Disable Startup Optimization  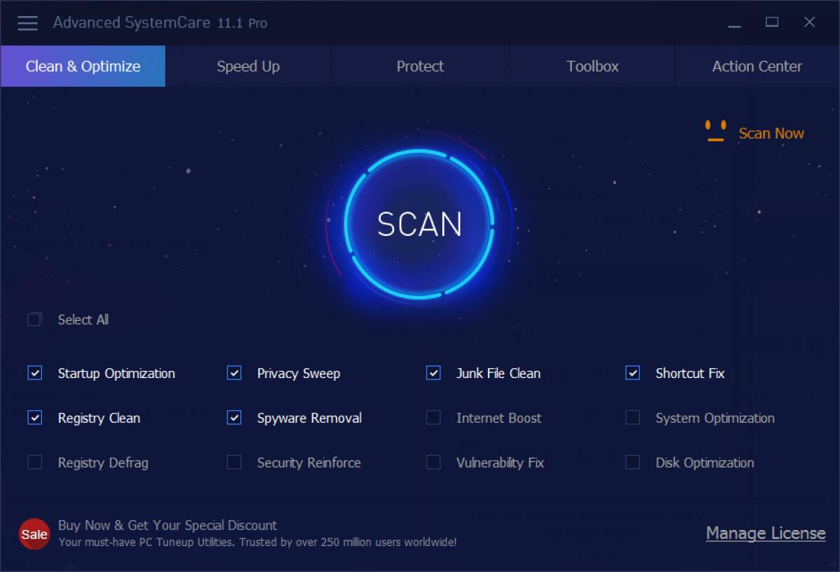point(34,373)
